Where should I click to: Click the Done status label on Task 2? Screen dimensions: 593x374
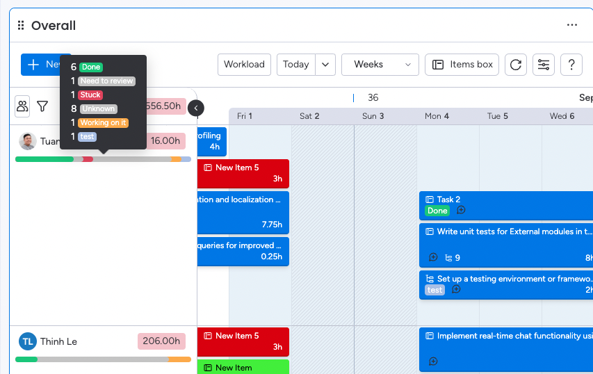tap(438, 211)
